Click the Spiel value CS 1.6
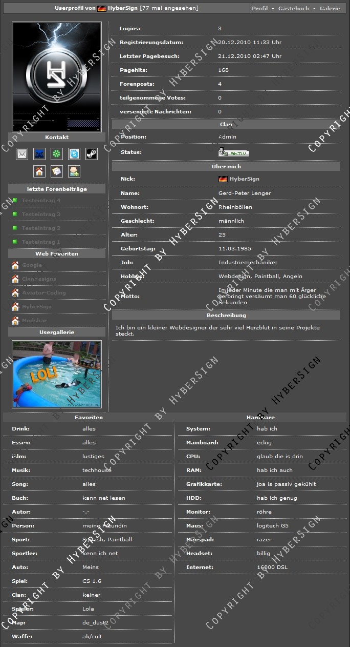 pos(91,581)
